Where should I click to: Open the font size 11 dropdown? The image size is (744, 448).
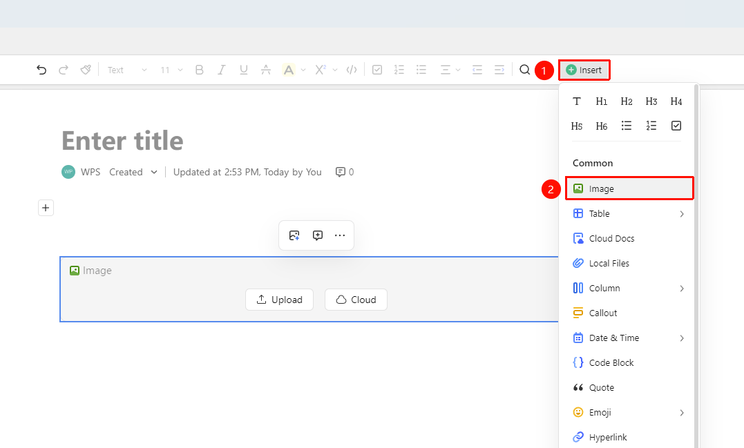[x=171, y=70]
